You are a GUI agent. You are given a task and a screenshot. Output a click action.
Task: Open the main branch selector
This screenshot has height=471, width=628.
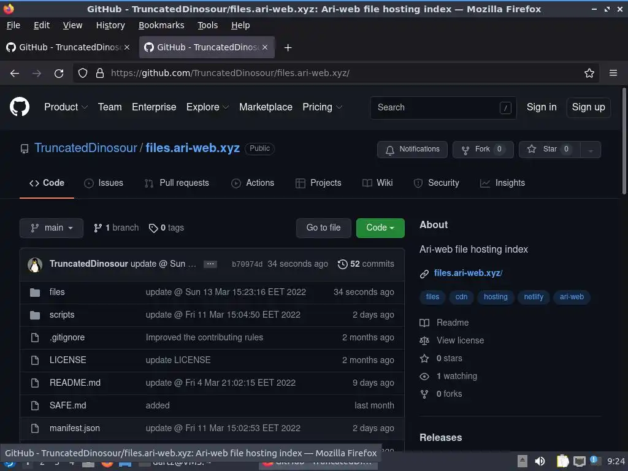click(52, 228)
